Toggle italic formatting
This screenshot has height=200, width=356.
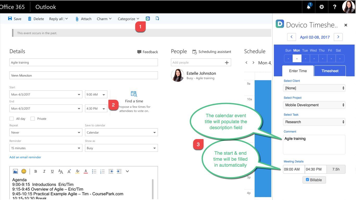(x=44, y=171)
